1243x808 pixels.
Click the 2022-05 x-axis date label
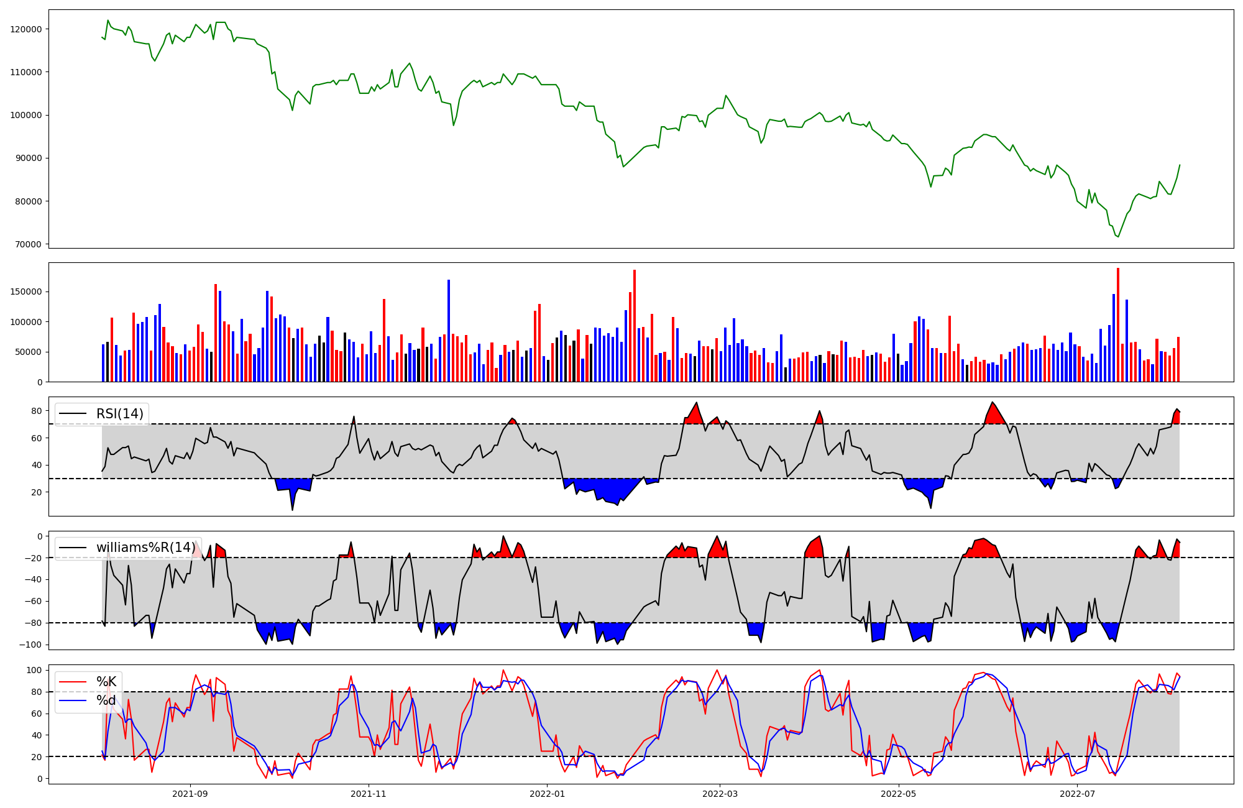(899, 794)
